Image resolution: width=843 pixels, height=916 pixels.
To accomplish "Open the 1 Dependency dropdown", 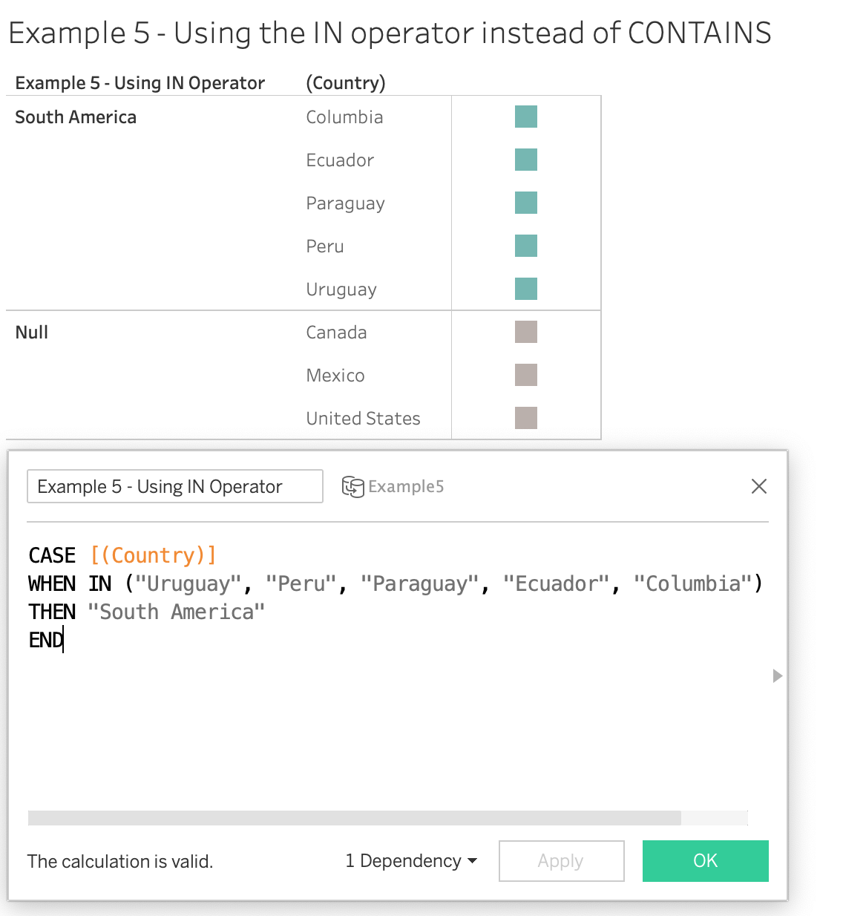I will [x=411, y=861].
